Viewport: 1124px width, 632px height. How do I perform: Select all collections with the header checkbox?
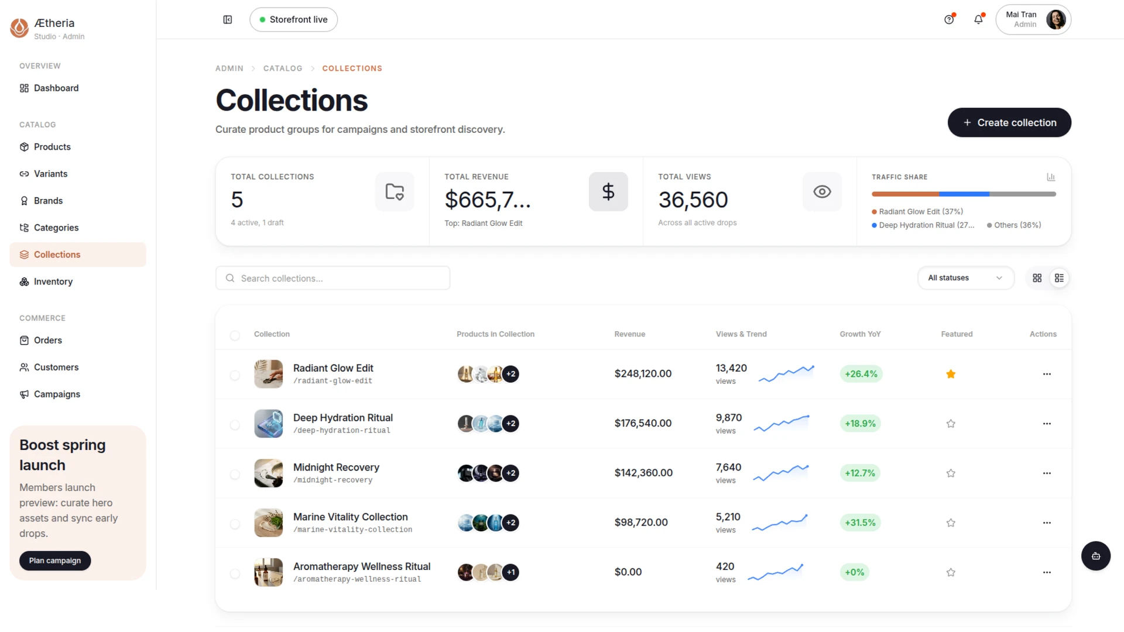tap(235, 335)
